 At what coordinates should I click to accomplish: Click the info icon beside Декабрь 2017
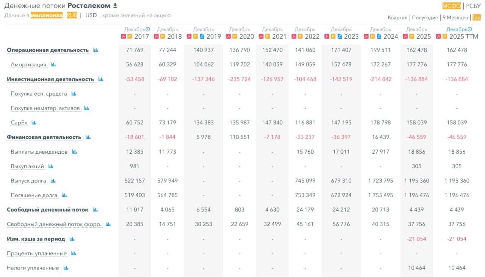[148, 29]
